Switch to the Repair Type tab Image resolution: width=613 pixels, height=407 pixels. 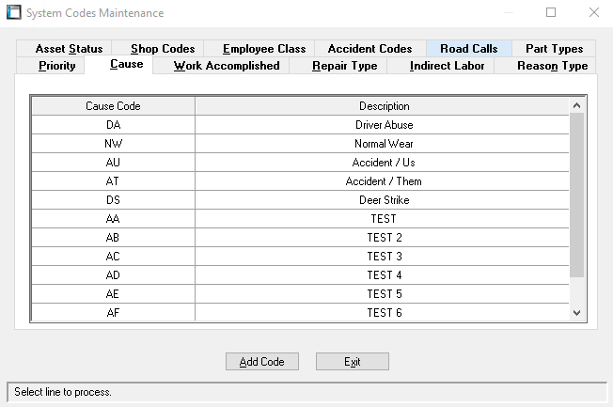pos(344,66)
